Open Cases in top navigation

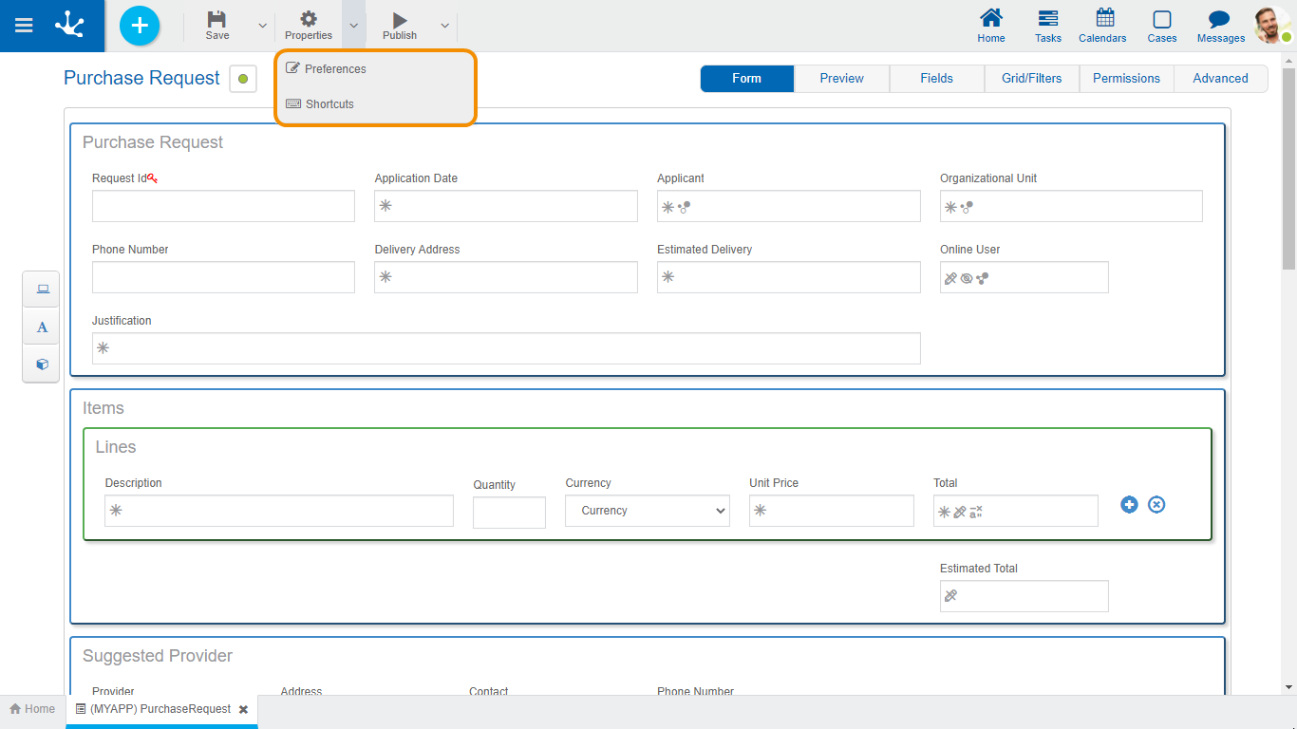[x=1162, y=26]
